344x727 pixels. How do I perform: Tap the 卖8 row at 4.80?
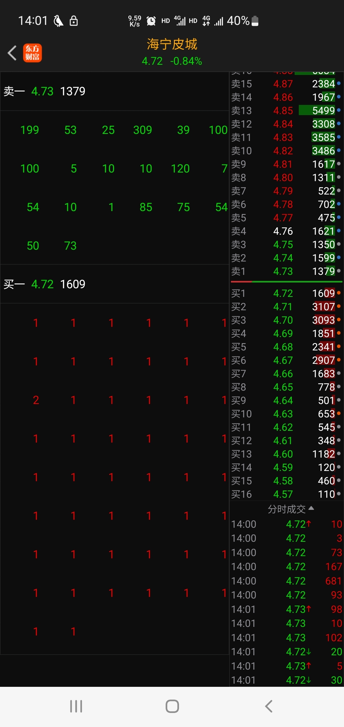pyautogui.click(x=286, y=178)
